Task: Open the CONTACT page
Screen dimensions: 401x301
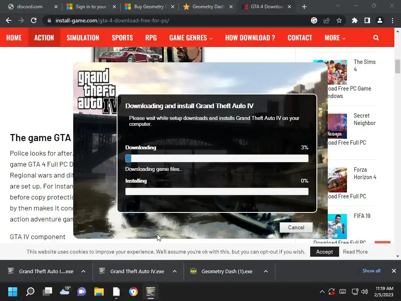Action: click(300, 38)
